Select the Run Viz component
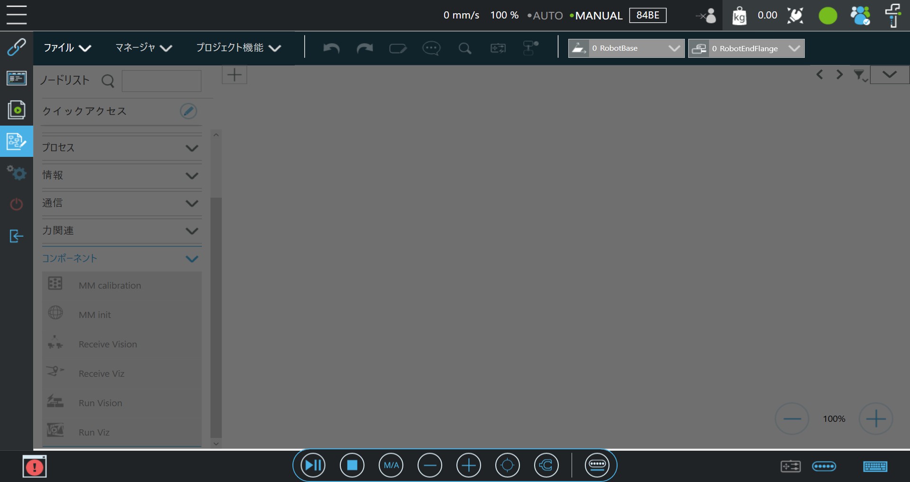 coord(122,432)
